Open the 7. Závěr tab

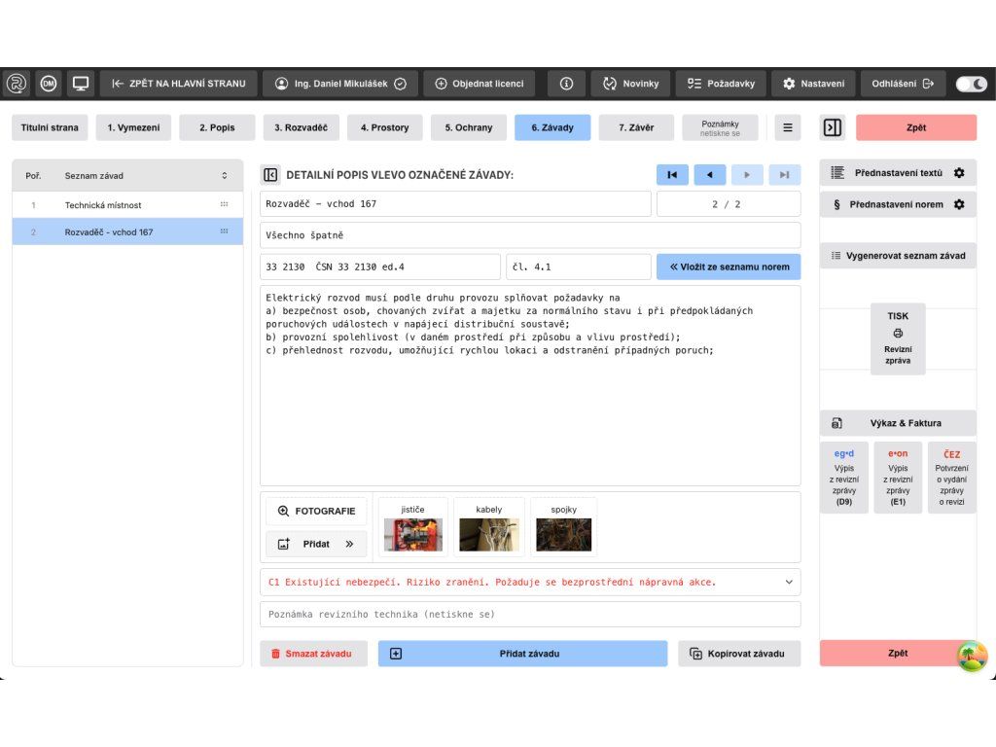[x=636, y=127]
